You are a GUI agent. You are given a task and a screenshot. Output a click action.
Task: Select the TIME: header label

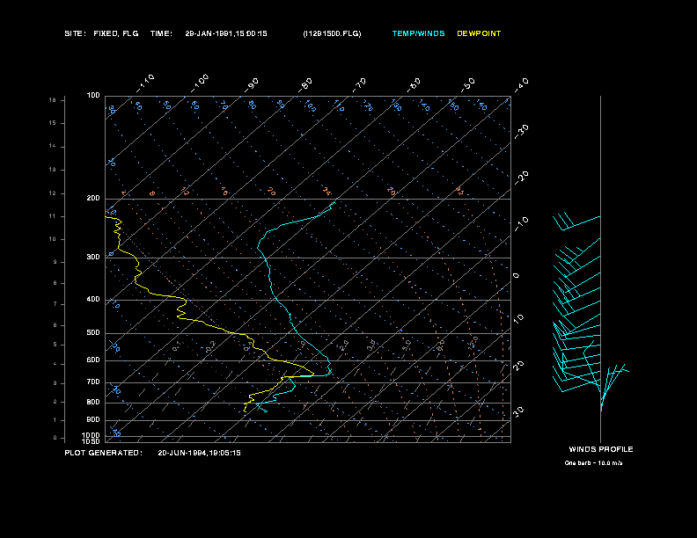pyautogui.click(x=161, y=33)
